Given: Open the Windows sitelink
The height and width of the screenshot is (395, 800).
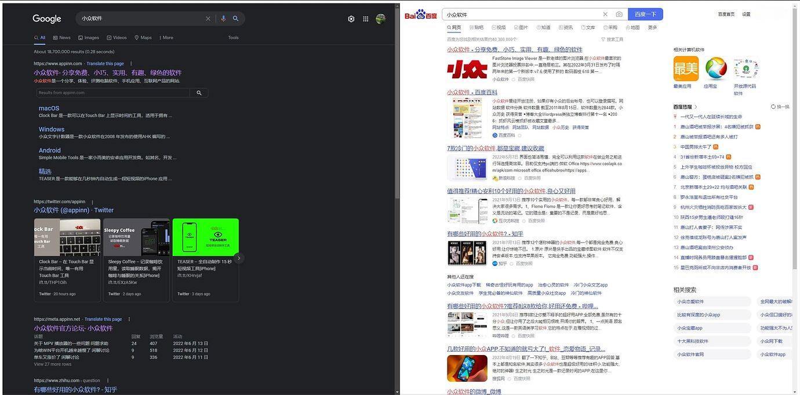Looking at the screenshot, I should (52, 129).
